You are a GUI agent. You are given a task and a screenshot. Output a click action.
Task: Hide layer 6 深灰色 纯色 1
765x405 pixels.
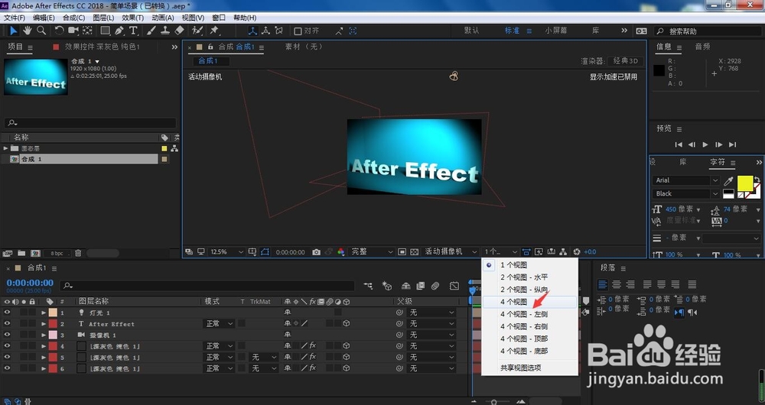[x=7, y=368]
